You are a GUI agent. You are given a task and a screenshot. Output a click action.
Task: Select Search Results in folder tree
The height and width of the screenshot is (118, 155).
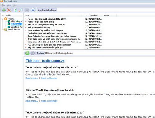[x=14, y=30]
